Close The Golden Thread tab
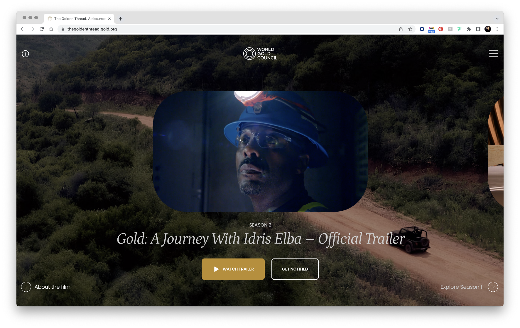Screen dimensions: 520x328 [109, 19]
